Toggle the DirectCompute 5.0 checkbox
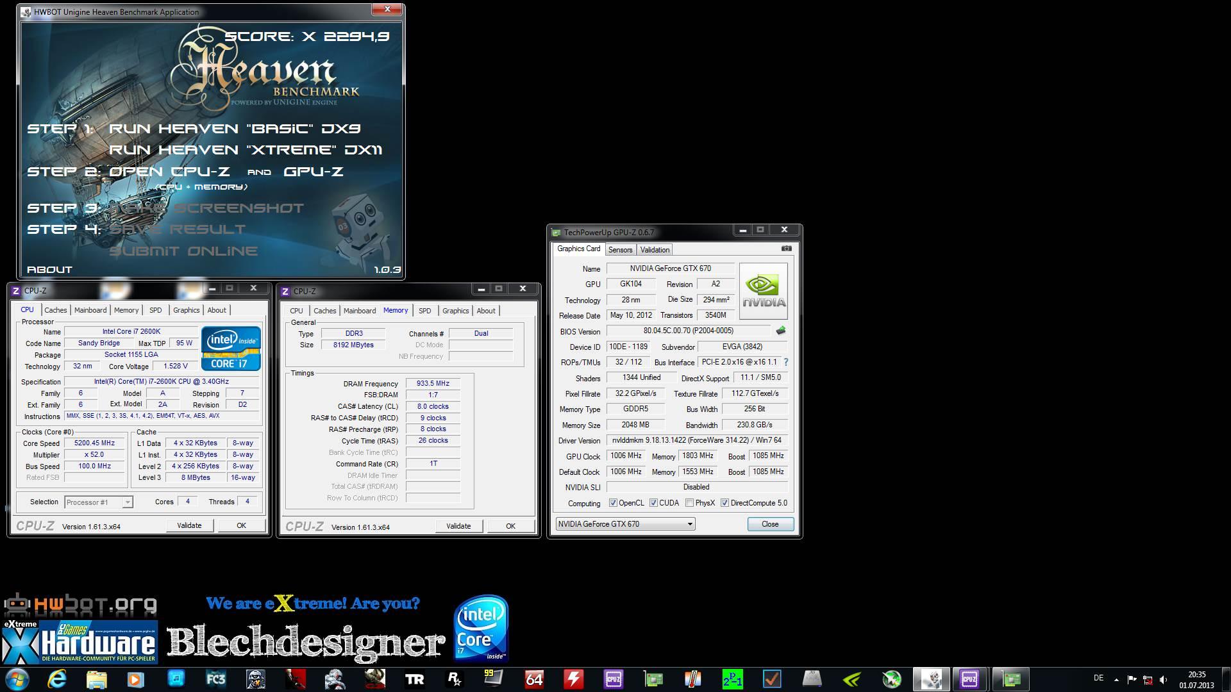Viewport: 1231px width, 692px height. pyautogui.click(x=724, y=503)
